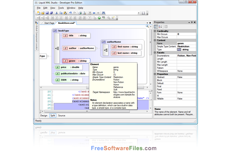Click the Categorized view icon in Properties
Screen dimensions: 231x154
pos(156,27)
